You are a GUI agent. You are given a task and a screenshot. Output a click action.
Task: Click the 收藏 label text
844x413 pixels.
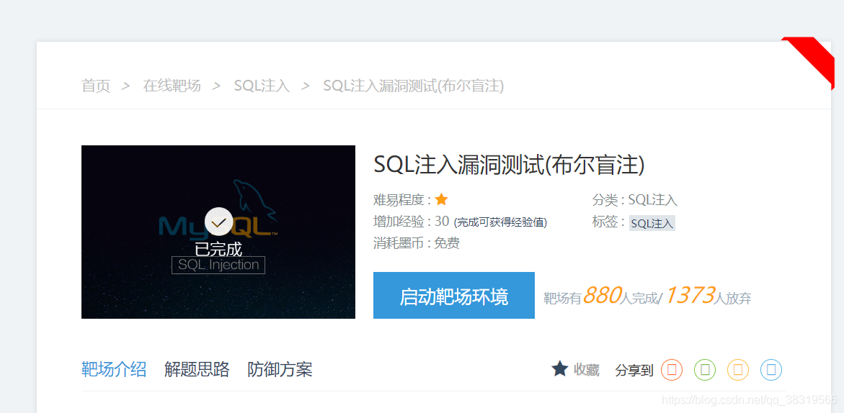586,370
